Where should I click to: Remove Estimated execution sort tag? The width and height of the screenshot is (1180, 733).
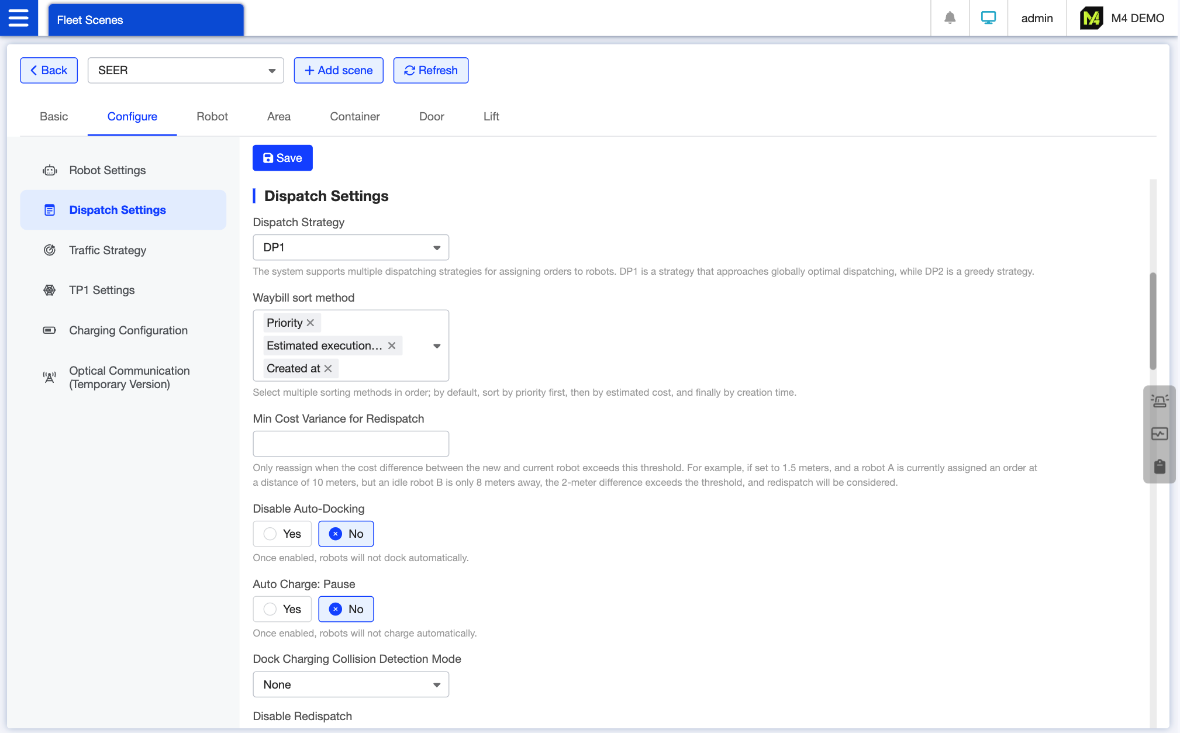point(392,345)
